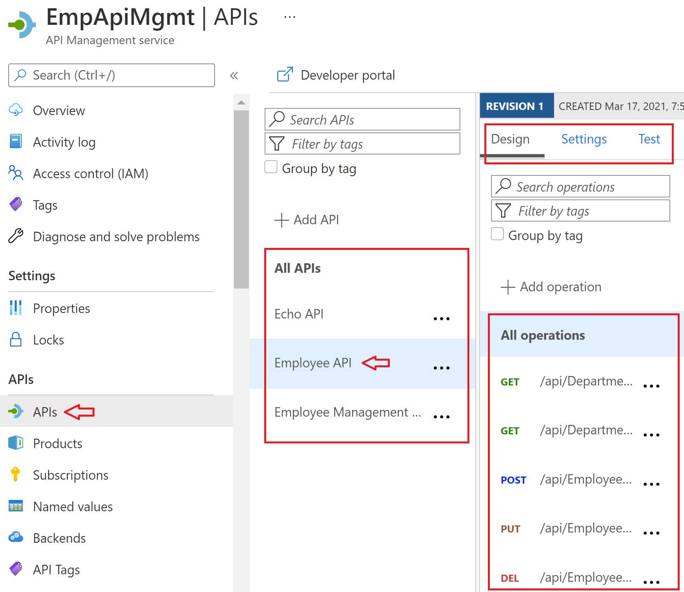Screen dimensions: 684x592
Task: Click Add operation
Action: click(551, 287)
